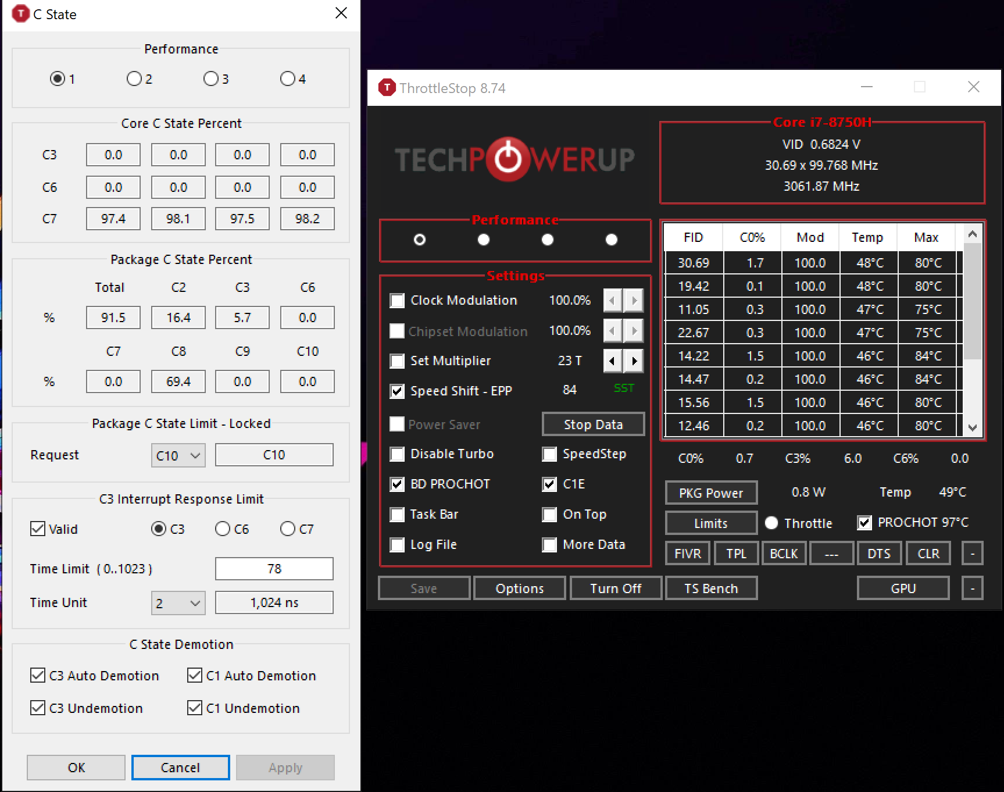This screenshot has width=1004, height=792.
Task: Click the Clock Modulation right arrow
Action: tap(634, 301)
